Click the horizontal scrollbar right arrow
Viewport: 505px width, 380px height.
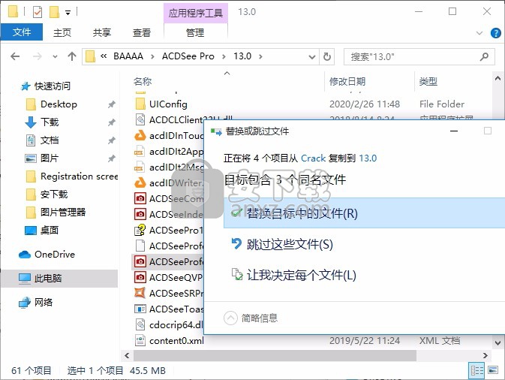click(485, 355)
